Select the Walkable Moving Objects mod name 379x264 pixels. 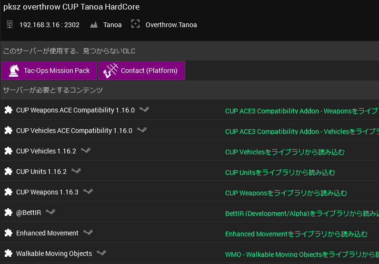click(x=54, y=254)
